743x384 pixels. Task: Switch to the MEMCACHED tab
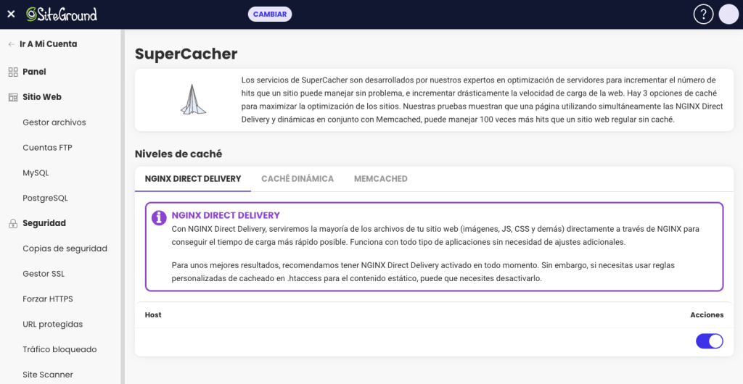380,179
